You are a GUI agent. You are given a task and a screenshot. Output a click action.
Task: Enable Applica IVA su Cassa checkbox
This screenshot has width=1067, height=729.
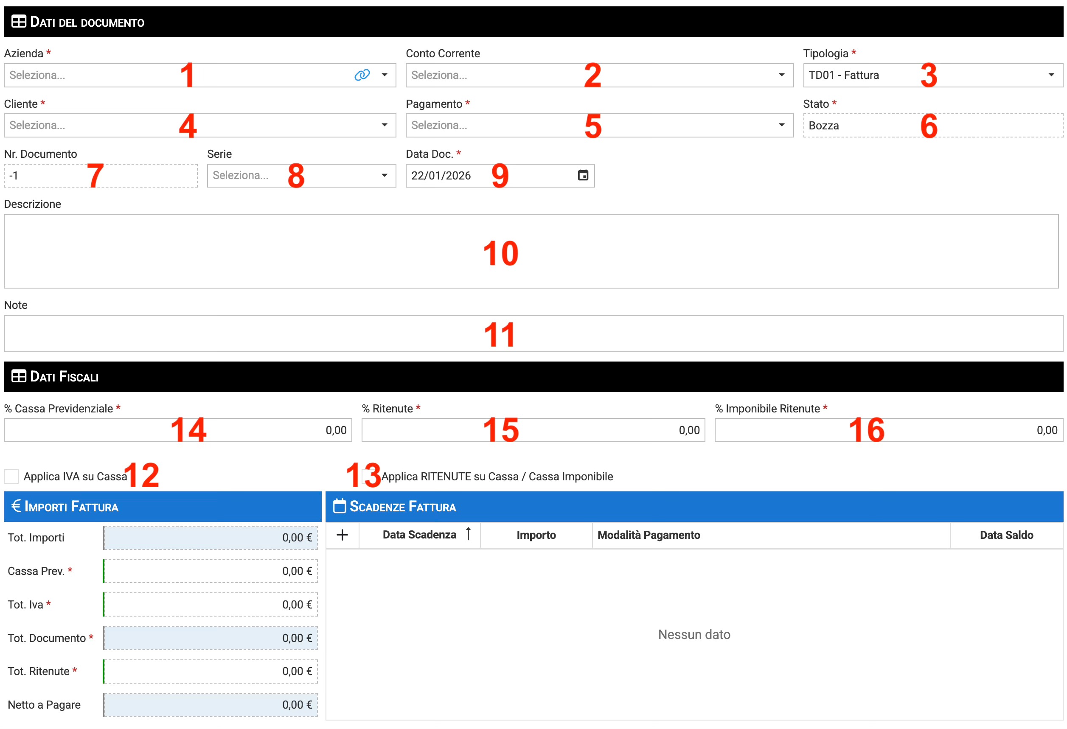coord(11,476)
